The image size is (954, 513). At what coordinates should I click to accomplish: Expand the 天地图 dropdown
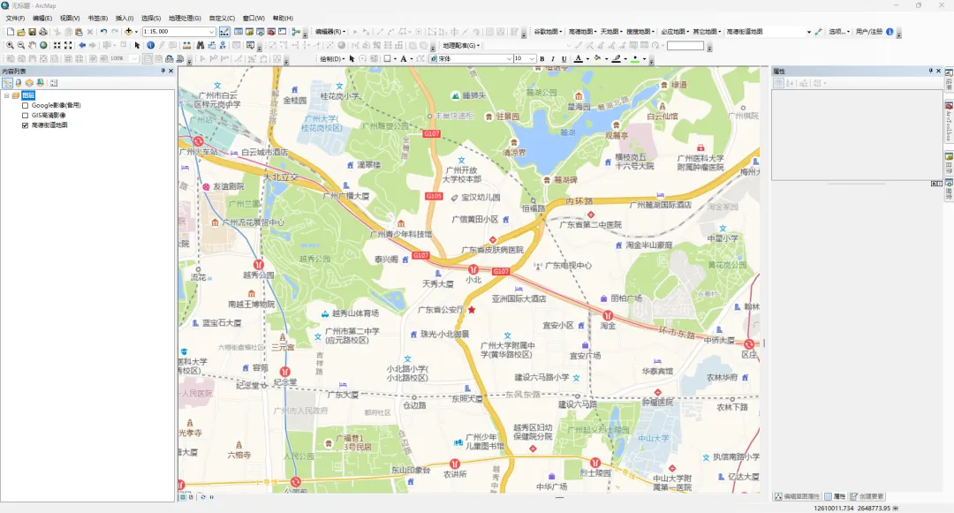pos(611,32)
